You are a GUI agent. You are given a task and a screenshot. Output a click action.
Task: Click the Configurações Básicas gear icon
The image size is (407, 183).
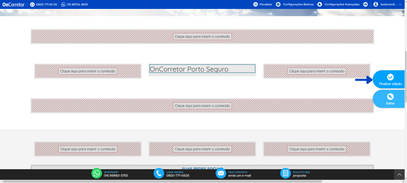[278, 4]
